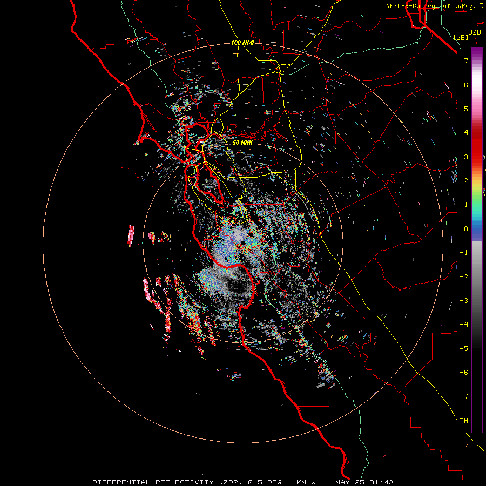Click the Differential Reflectivity KMUX caption text
The height and width of the screenshot is (486, 486).
coord(243,482)
